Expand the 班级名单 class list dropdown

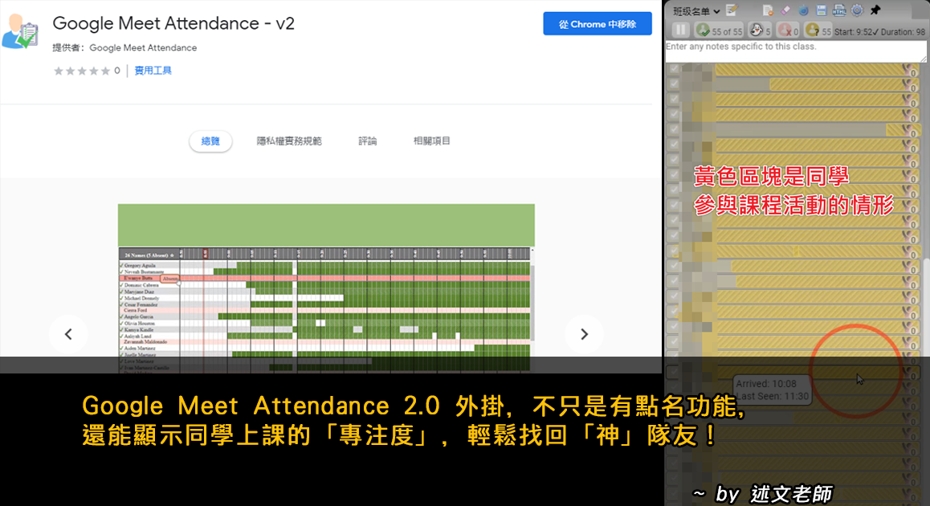[x=696, y=11]
